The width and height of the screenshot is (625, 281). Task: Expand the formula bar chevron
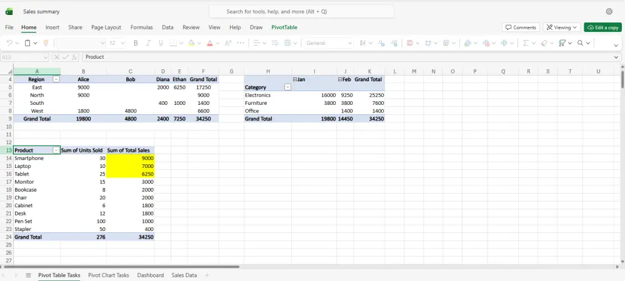coord(616,57)
